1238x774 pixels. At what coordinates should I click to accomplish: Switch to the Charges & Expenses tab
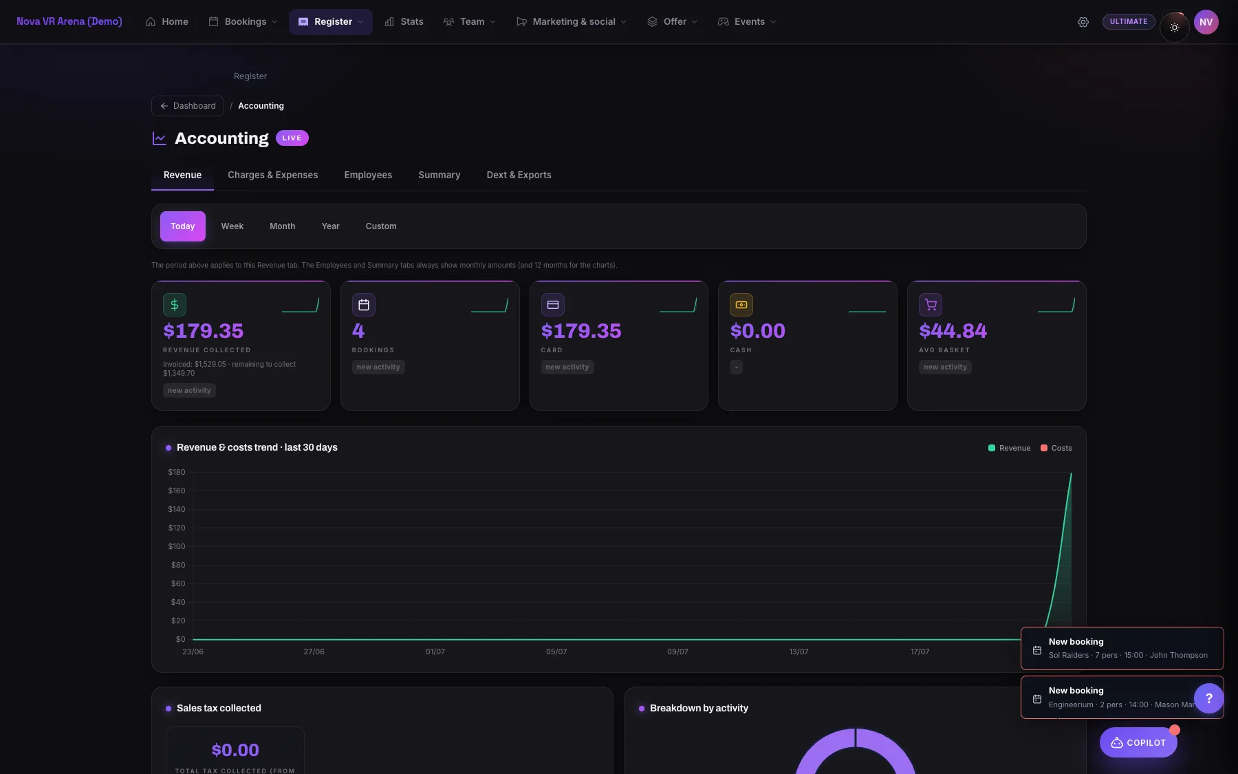point(273,175)
